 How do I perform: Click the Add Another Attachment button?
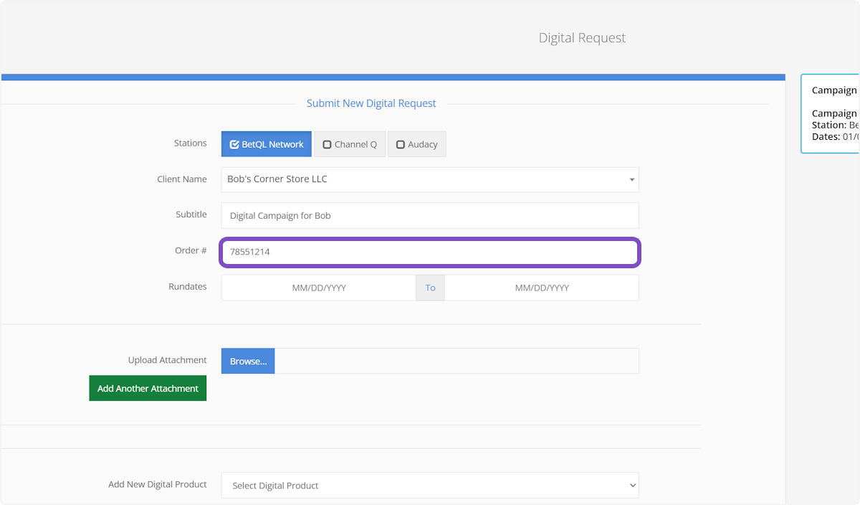(x=148, y=389)
